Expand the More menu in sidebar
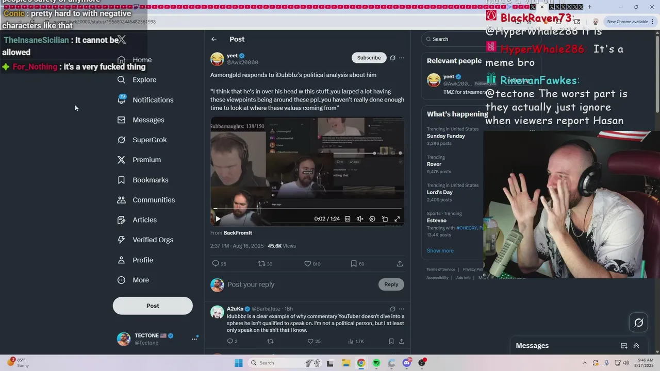The width and height of the screenshot is (660, 371). [133, 280]
